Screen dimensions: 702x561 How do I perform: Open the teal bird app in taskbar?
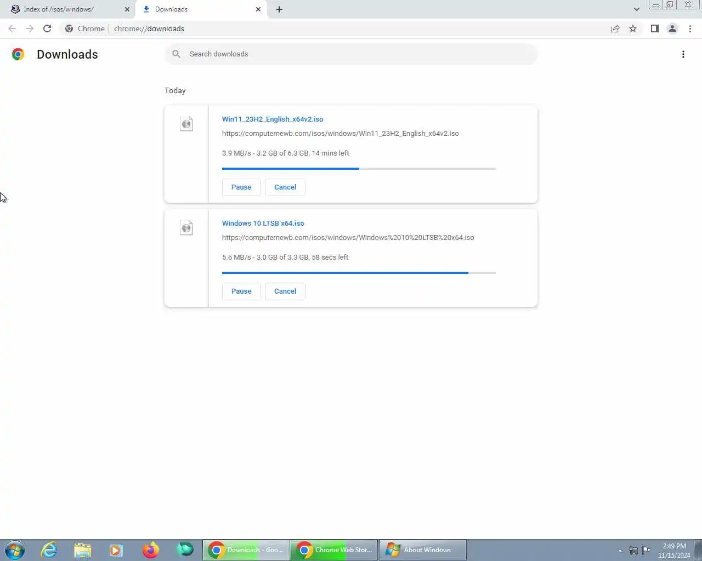click(185, 549)
